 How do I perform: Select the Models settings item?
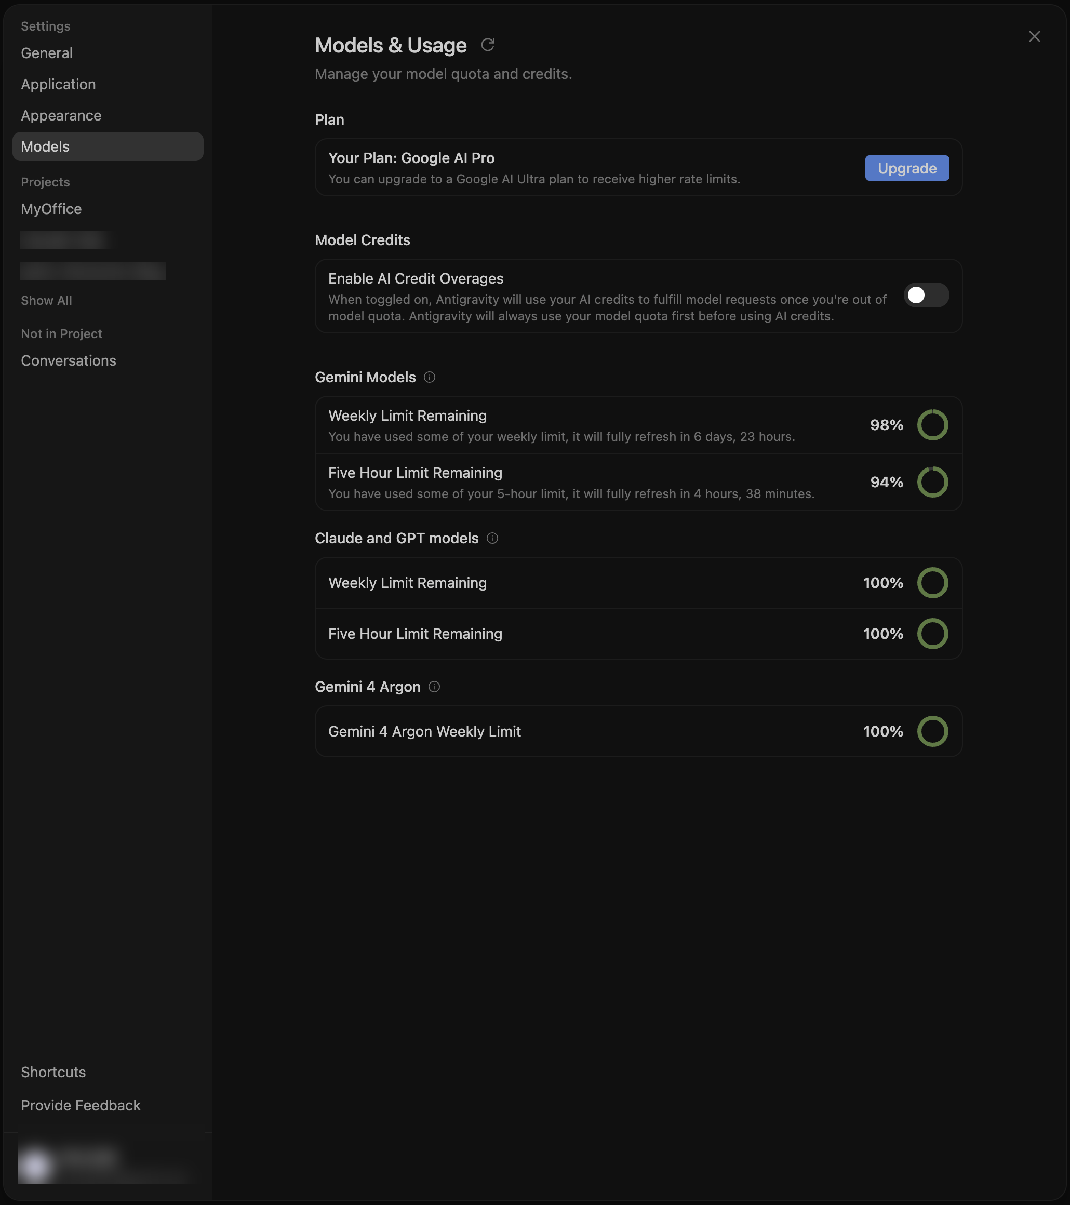[108, 146]
